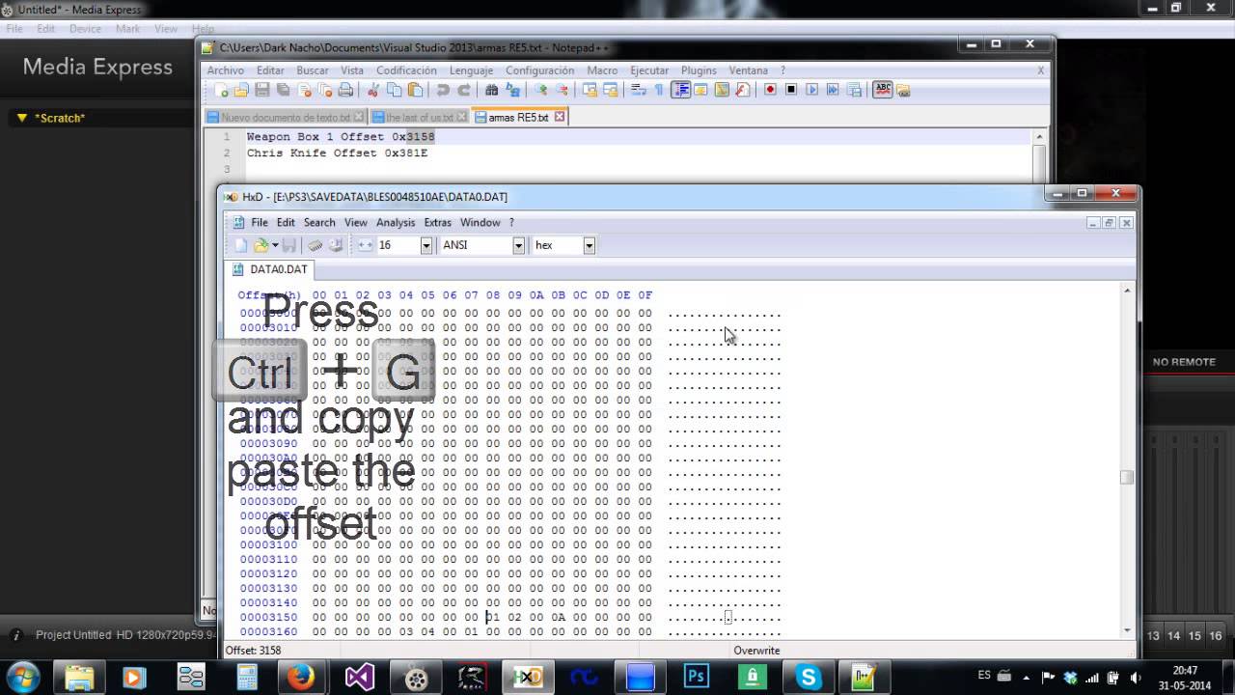Switch to 'Nuevo documento de texto.txt' tab
The image size is (1235, 695).
[285, 117]
